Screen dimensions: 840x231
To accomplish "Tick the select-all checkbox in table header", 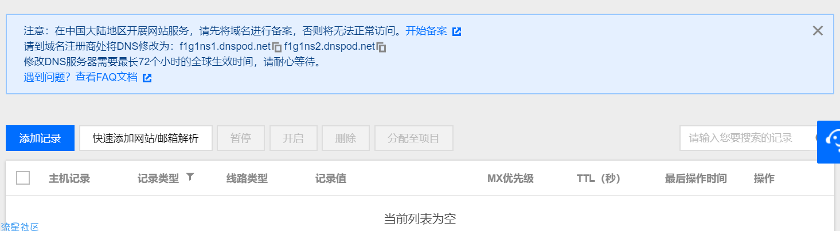I will (23, 178).
